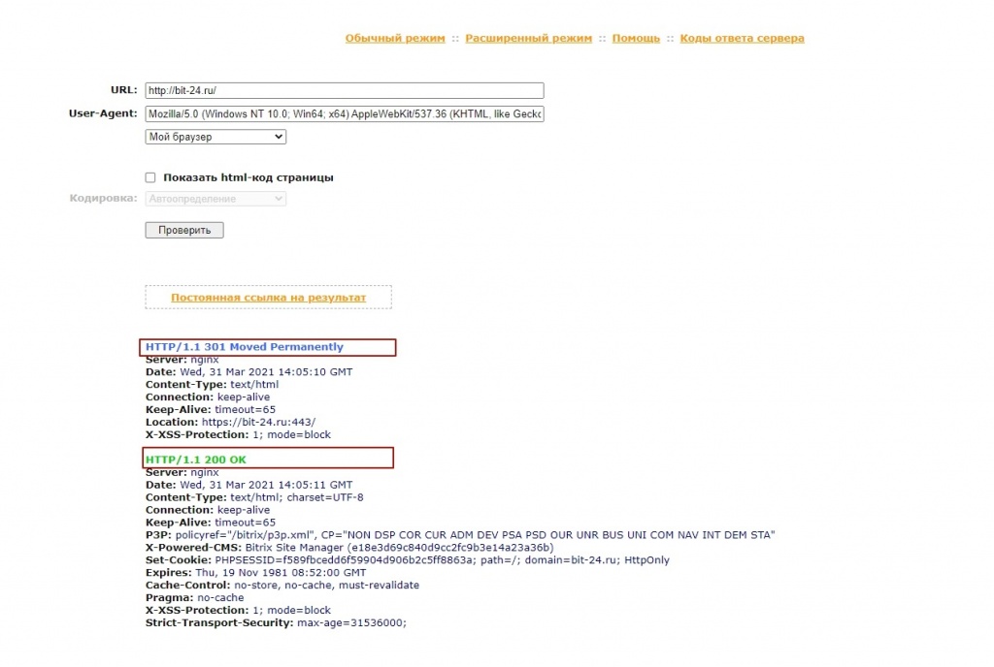Expand the "Мой браузер" dropdown
Screen dimensions: 994x667
(x=215, y=137)
